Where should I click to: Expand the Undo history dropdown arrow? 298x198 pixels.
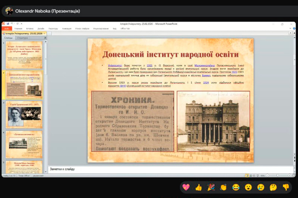[15, 23]
